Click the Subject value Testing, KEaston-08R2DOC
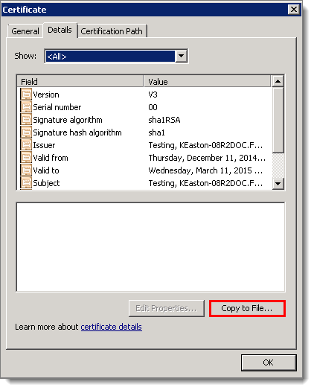The image size is (314, 390). click(x=205, y=183)
